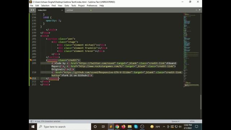
Task: Click the Type here to search box
Action: (64, 127)
